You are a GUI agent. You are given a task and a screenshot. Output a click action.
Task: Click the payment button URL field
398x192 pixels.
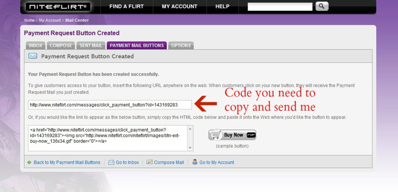pyautogui.click(x=110, y=105)
